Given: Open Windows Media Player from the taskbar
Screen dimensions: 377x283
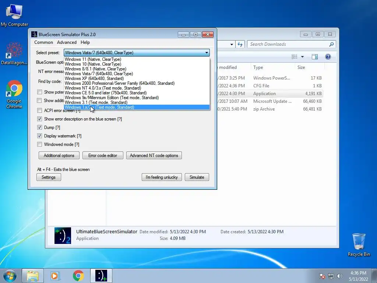Looking at the screenshot, I should [x=55, y=276].
